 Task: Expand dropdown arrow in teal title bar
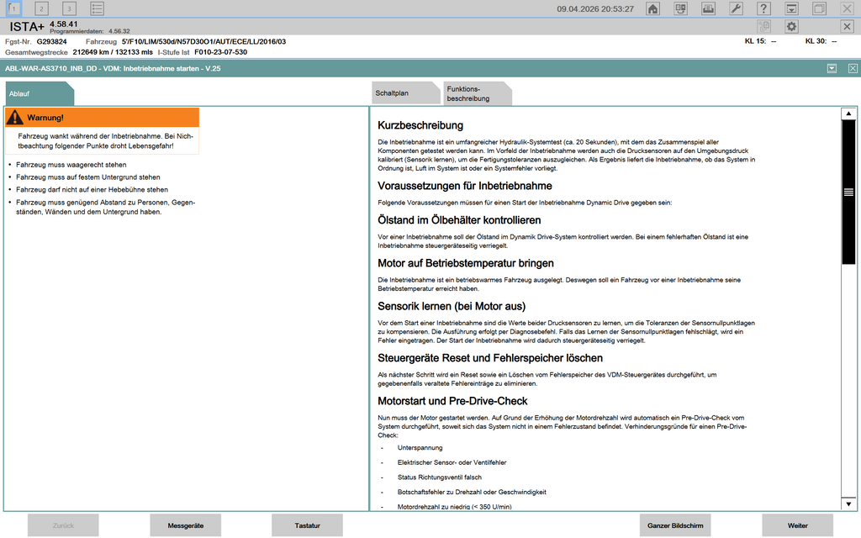[831, 68]
